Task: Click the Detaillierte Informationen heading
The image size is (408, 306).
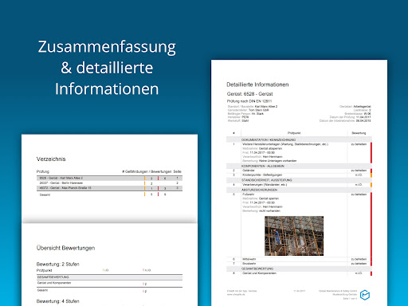Action: pos(257,84)
